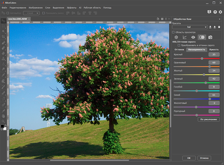Open the hsl presets dropdown

(190, 27)
